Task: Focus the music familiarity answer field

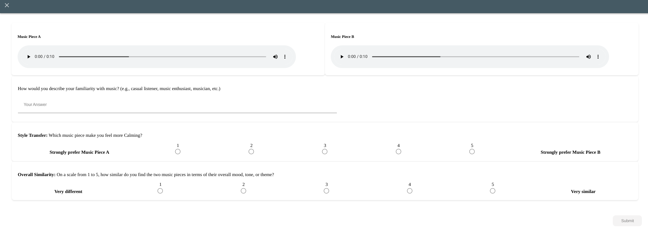Action: 177,105
